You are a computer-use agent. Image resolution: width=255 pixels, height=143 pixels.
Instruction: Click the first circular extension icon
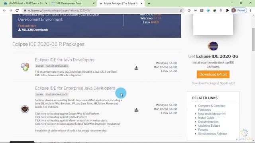(x=189, y=10)
